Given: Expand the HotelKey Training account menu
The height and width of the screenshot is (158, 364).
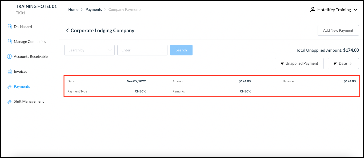Looking at the screenshot, I should pyautogui.click(x=355, y=10).
